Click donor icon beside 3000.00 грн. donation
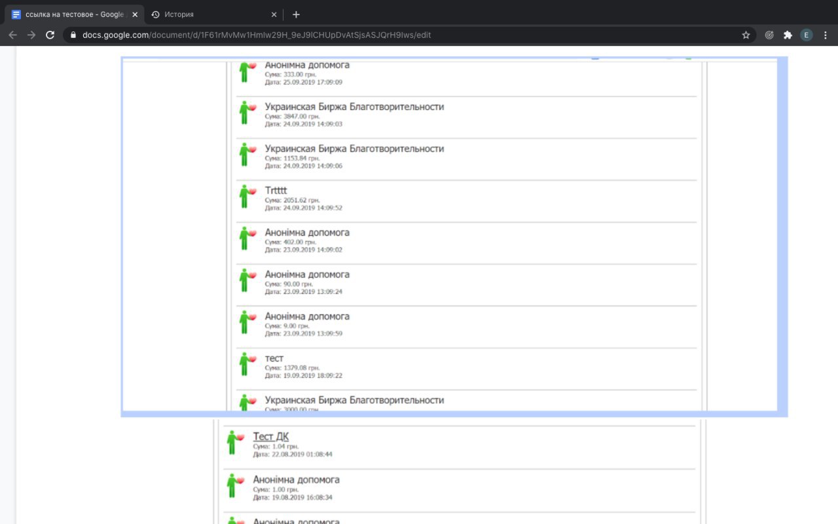The image size is (838, 524). (247, 402)
